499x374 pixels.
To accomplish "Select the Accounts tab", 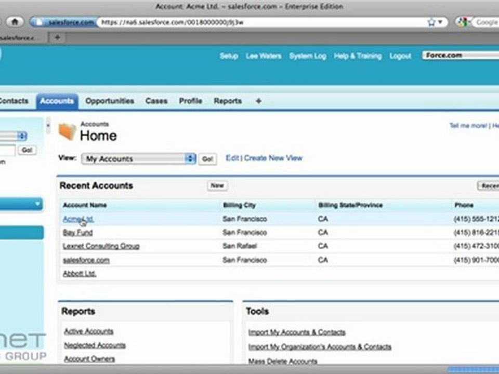I will click(x=57, y=101).
